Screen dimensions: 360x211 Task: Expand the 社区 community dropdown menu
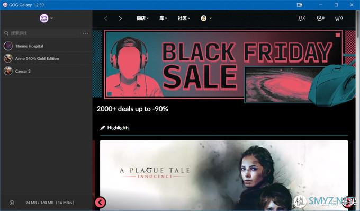(184, 18)
